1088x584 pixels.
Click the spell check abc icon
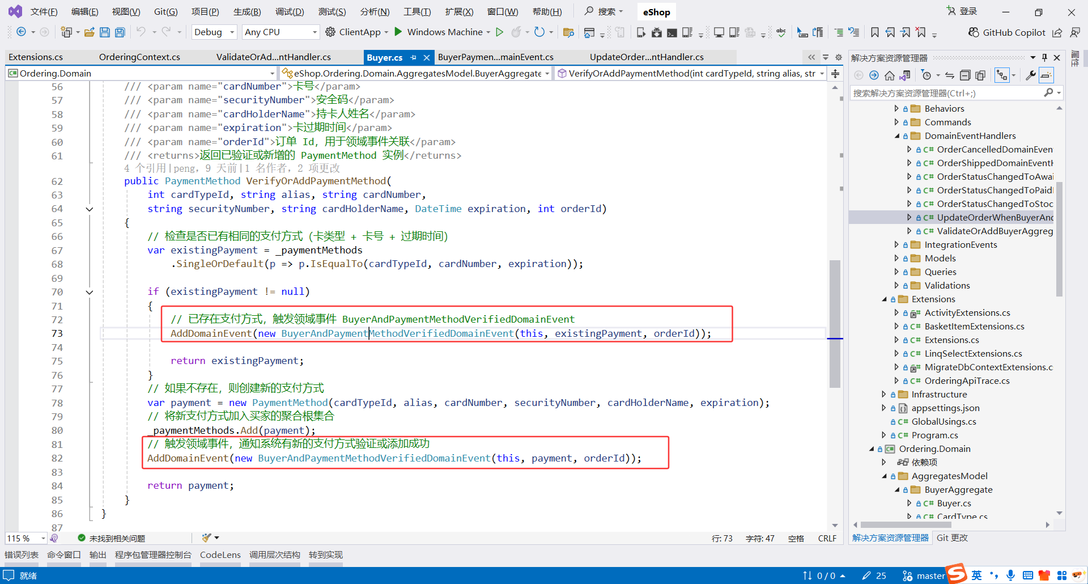(x=781, y=32)
